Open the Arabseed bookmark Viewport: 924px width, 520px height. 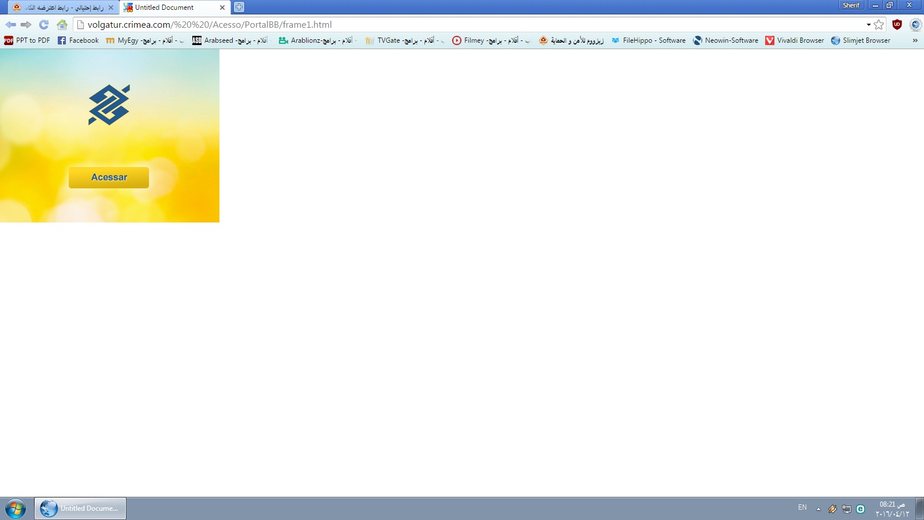click(x=230, y=40)
